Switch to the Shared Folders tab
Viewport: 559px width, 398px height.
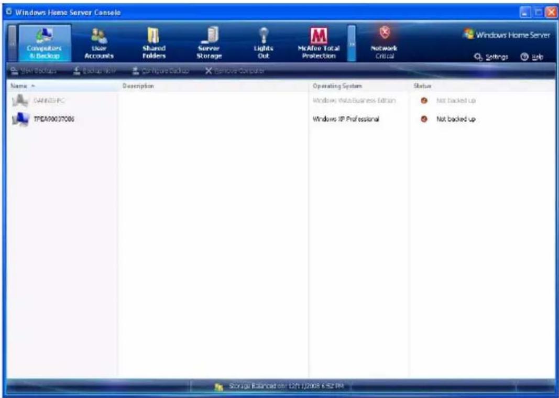(154, 43)
